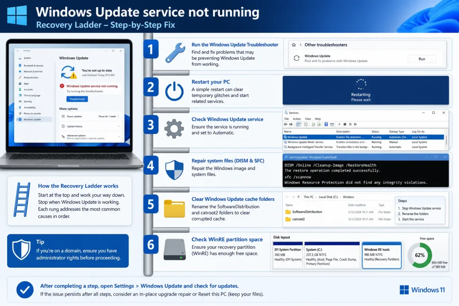Viewport: 459px width, 306px height.
Task: Open Privacy & security settings
Action: 29,113
